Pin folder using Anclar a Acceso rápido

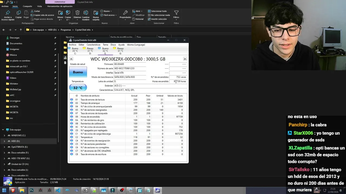coord(8,15)
